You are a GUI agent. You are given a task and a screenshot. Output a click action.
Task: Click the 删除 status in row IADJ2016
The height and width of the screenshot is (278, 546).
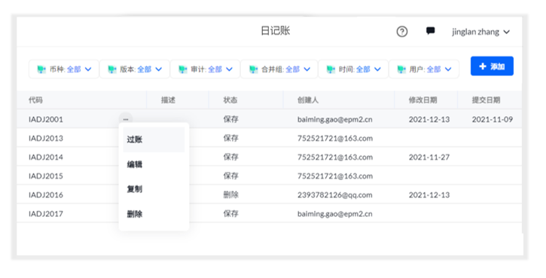click(231, 194)
